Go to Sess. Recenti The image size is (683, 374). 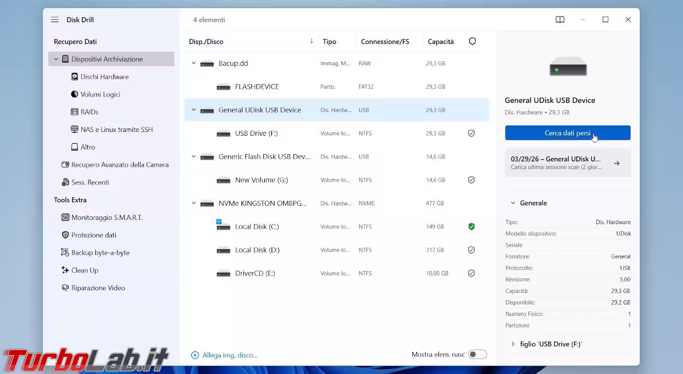pyautogui.click(x=90, y=182)
